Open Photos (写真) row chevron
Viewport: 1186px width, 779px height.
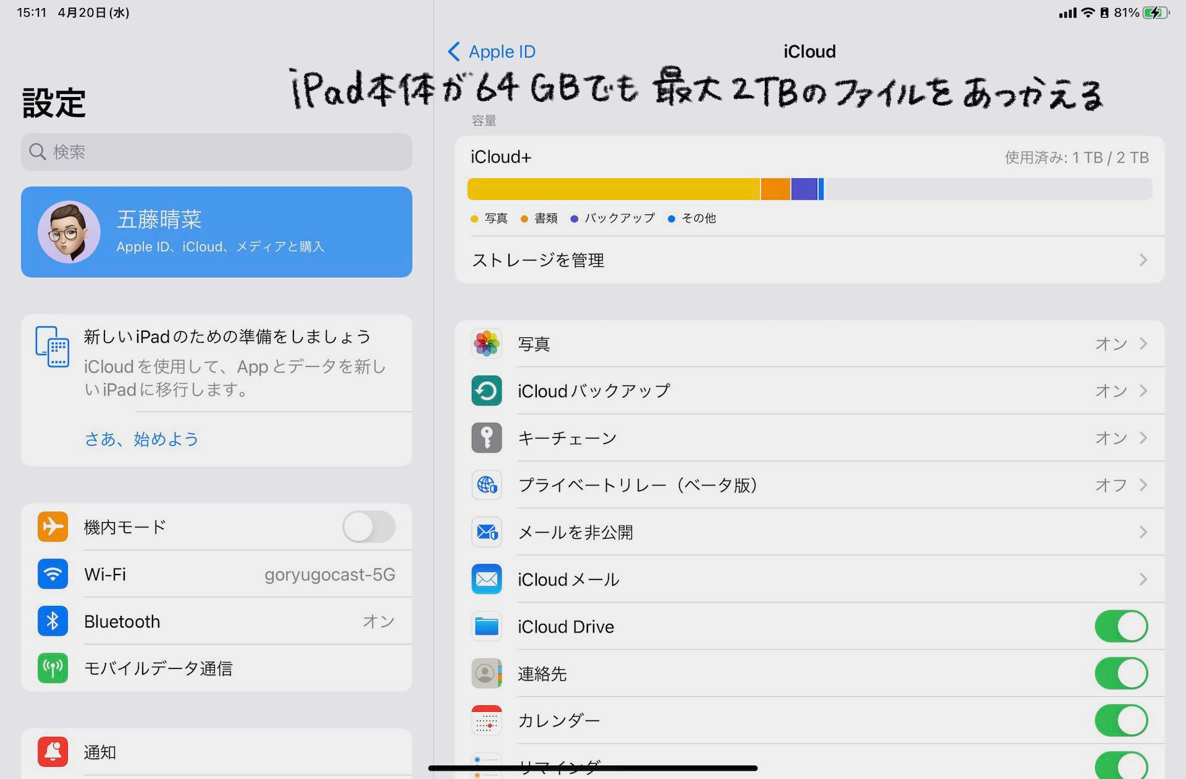[x=1143, y=343]
